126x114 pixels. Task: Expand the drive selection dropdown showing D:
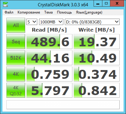(92, 22)
